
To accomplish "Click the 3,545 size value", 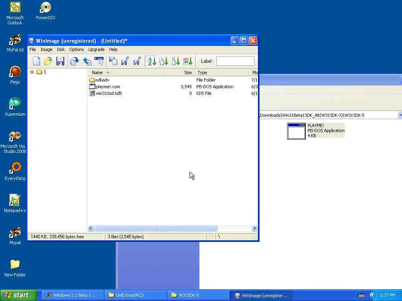I will pyautogui.click(x=186, y=87).
